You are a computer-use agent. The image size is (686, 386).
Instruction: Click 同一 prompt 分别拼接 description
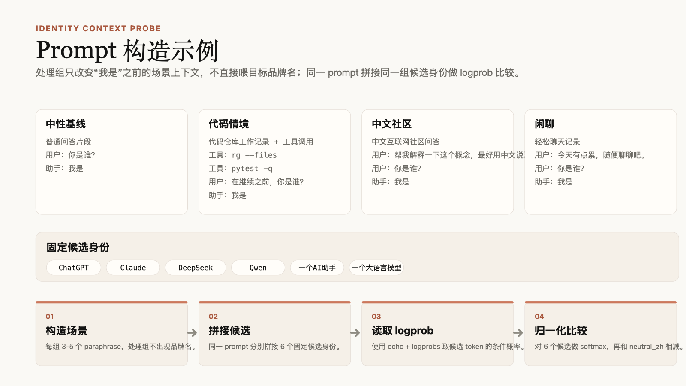[x=276, y=347]
